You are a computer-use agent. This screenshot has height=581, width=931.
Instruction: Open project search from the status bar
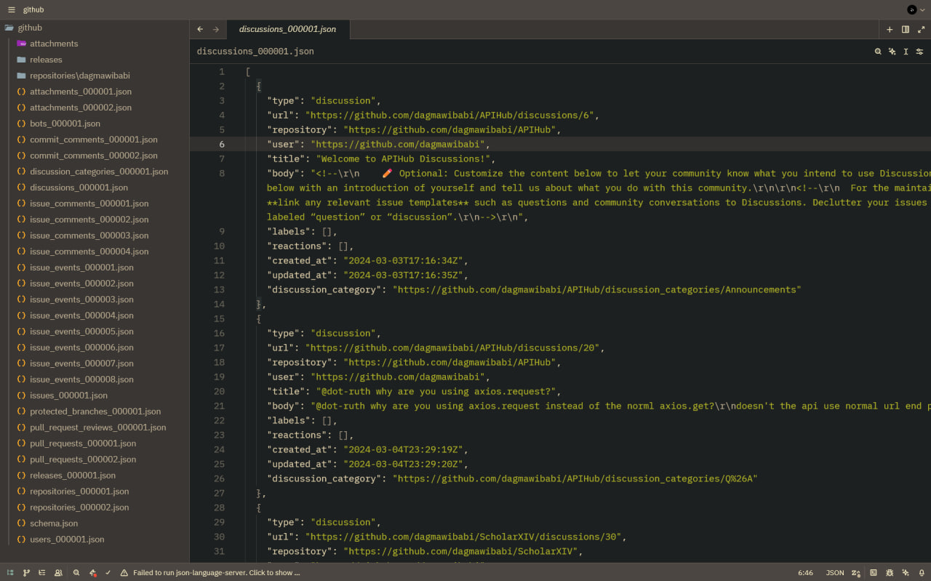pos(76,573)
